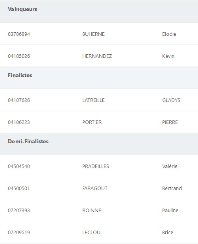The height and width of the screenshot is (244, 198).
Task: Click the surname BUHERNE
Action: 93,34
